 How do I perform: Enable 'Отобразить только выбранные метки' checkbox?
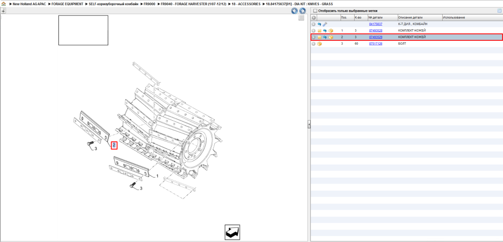pyautogui.click(x=315, y=11)
